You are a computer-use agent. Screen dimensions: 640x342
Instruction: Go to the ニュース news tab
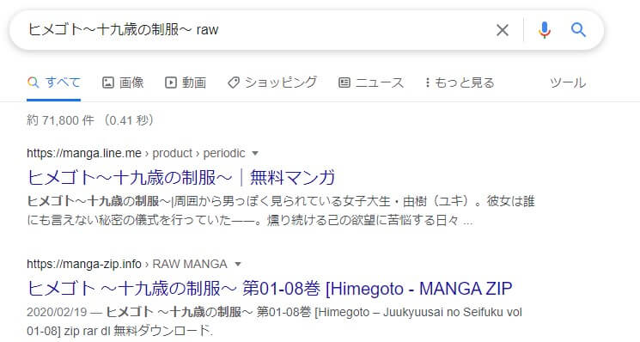pyautogui.click(x=371, y=82)
